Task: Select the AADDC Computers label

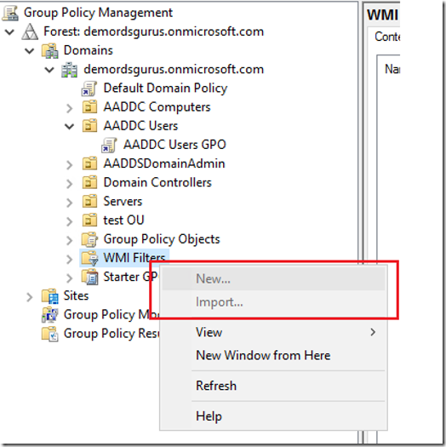Action: click(157, 107)
